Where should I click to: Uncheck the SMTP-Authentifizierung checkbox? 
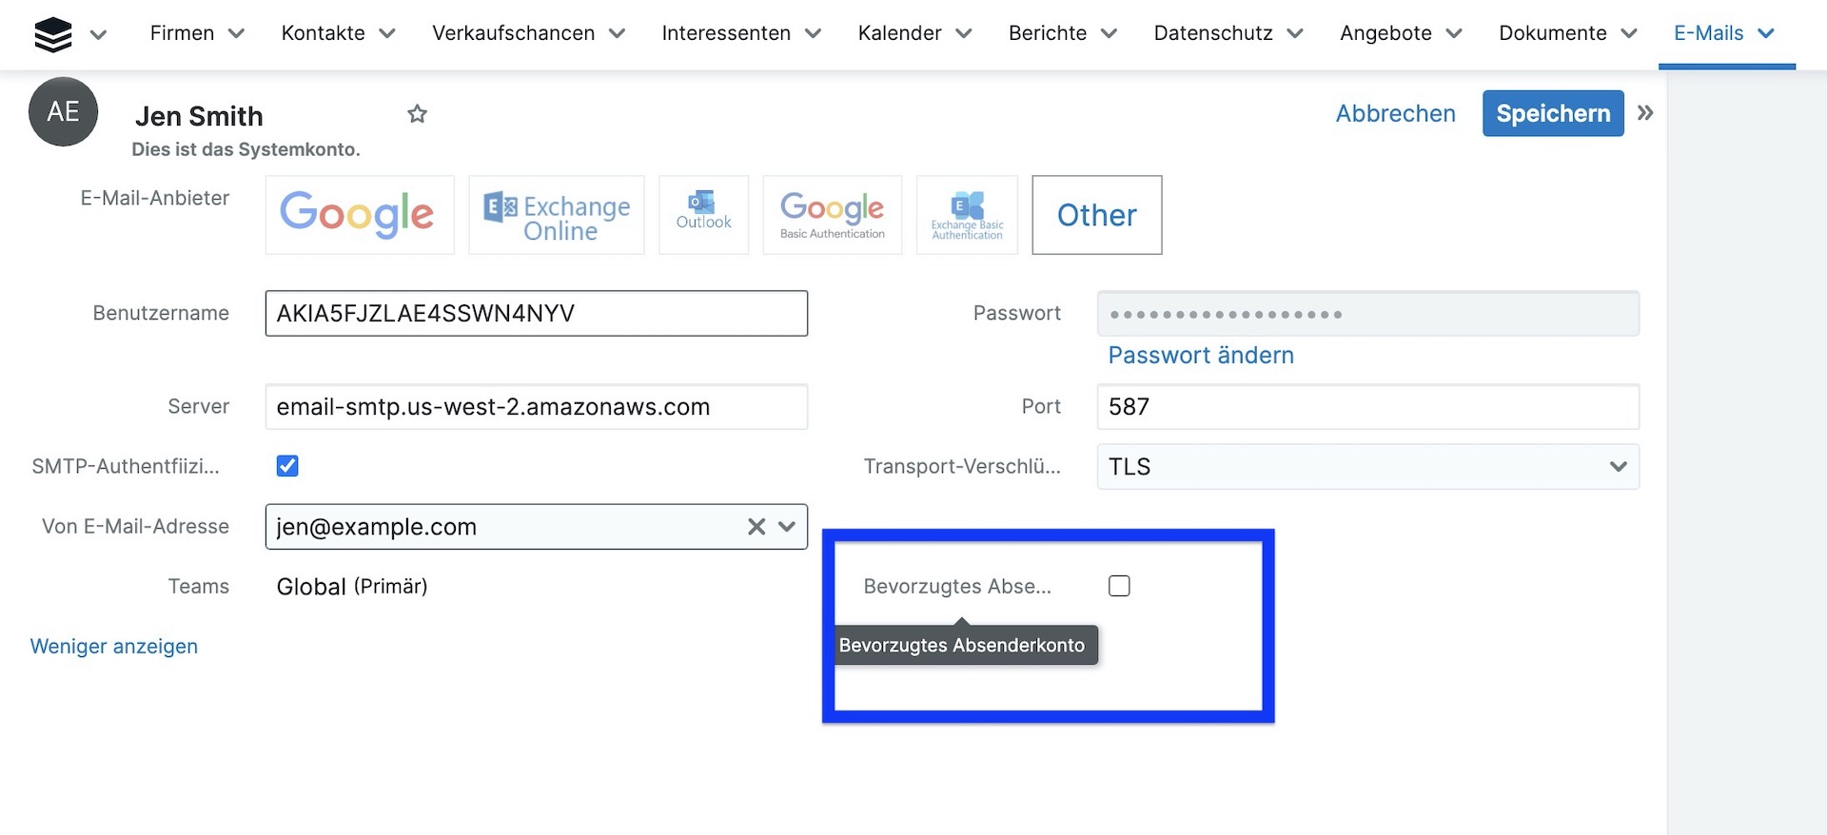(x=287, y=466)
